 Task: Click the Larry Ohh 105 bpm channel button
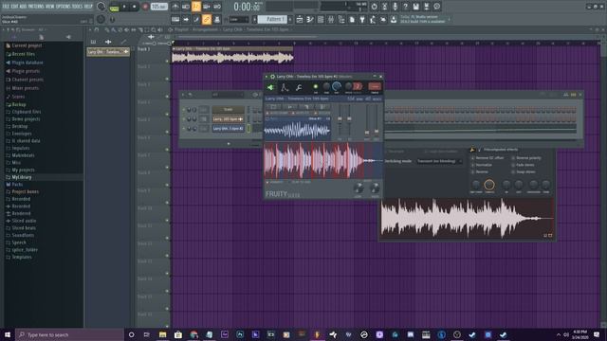point(228,119)
